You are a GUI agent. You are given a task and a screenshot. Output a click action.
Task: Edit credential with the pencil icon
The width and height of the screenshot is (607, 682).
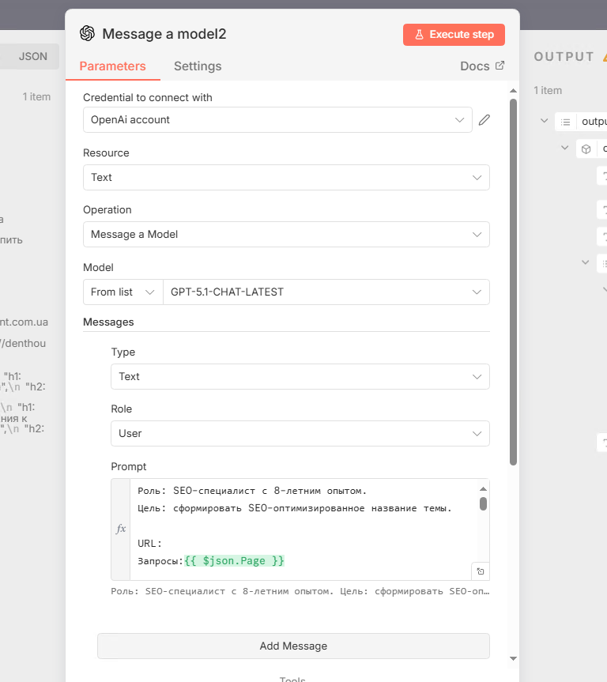[484, 120]
